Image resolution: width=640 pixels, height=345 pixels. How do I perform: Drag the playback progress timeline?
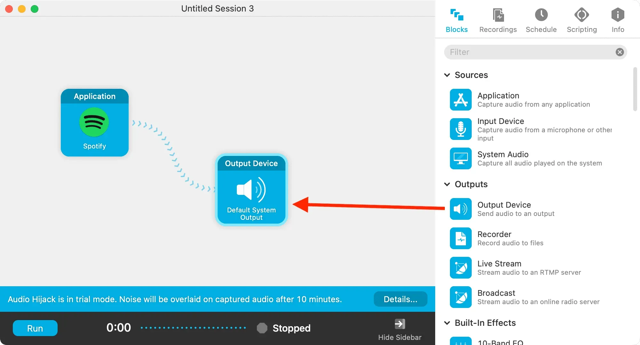tap(195, 327)
